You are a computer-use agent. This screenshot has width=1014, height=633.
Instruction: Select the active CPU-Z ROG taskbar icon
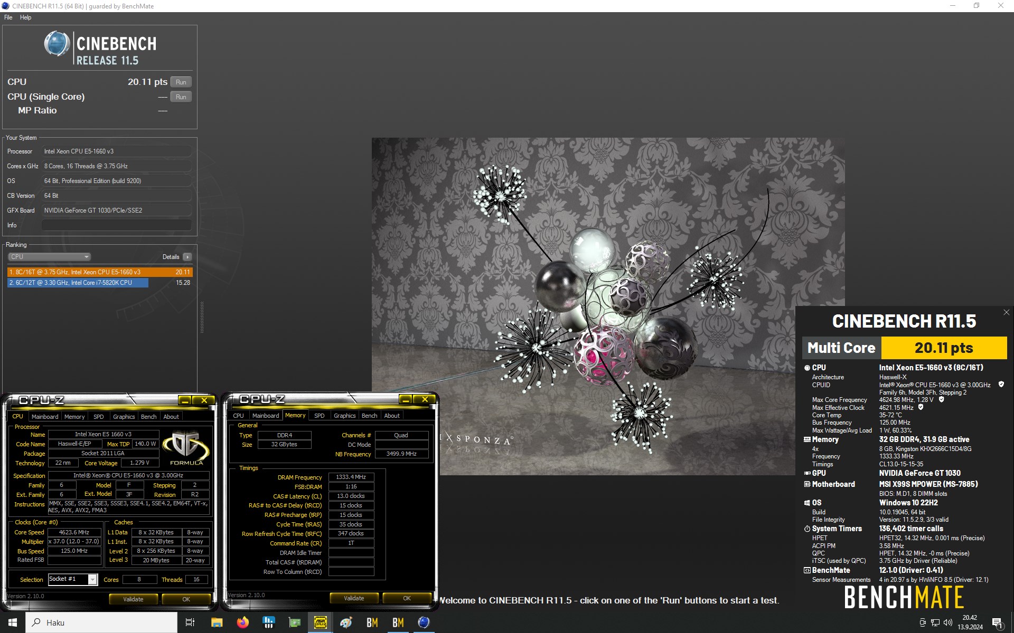pyautogui.click(x=320, y=622)
